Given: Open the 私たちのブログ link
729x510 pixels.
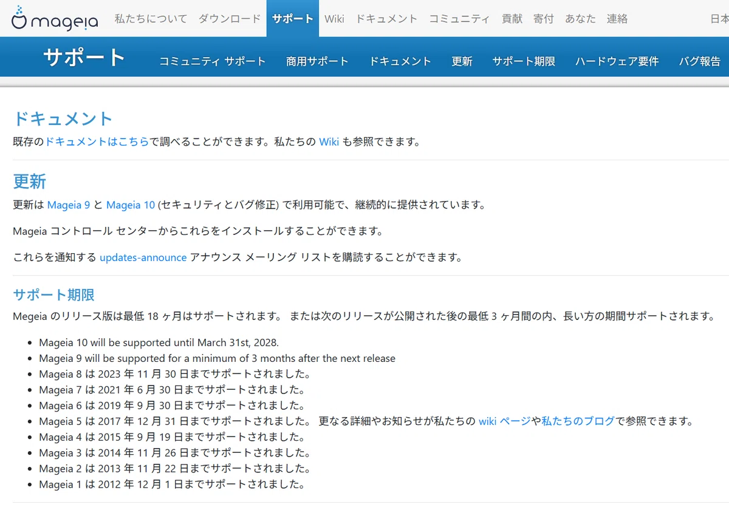Looking at the screenshot, I should pos(578,421).
